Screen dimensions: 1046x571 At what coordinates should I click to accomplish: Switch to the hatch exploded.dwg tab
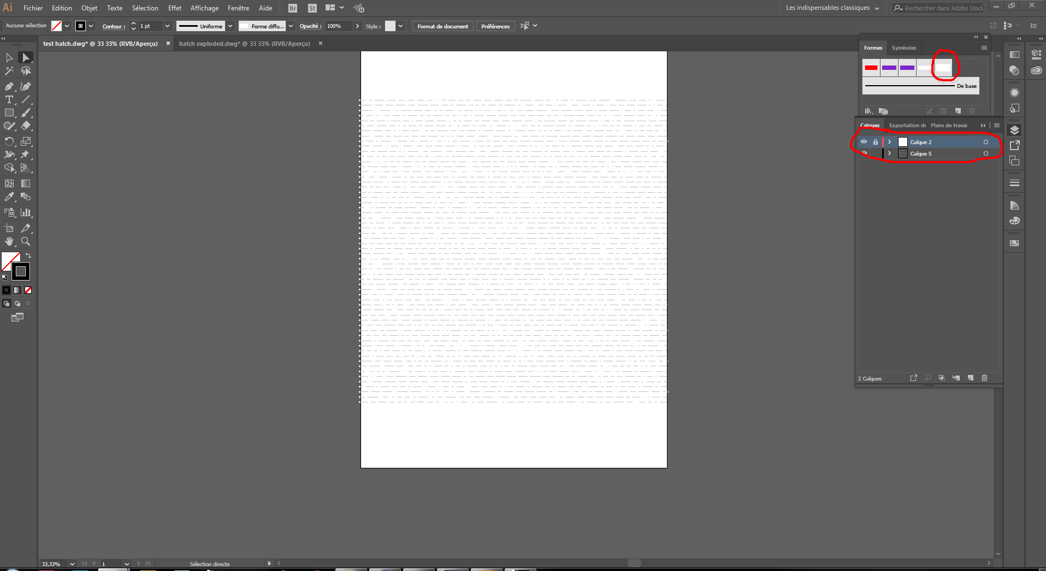tap(244, 44)
